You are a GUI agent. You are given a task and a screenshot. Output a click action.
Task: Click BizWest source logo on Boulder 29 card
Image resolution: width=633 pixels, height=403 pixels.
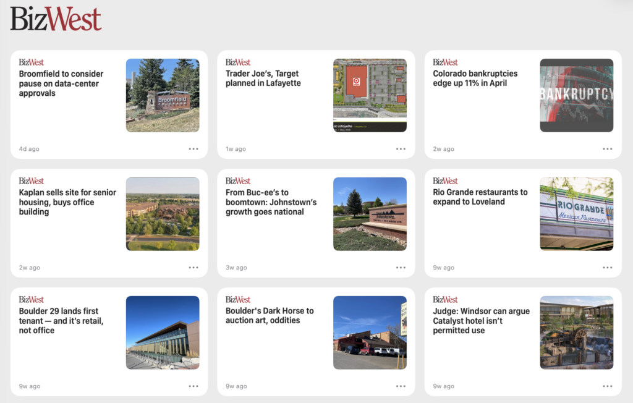(31, 300)
